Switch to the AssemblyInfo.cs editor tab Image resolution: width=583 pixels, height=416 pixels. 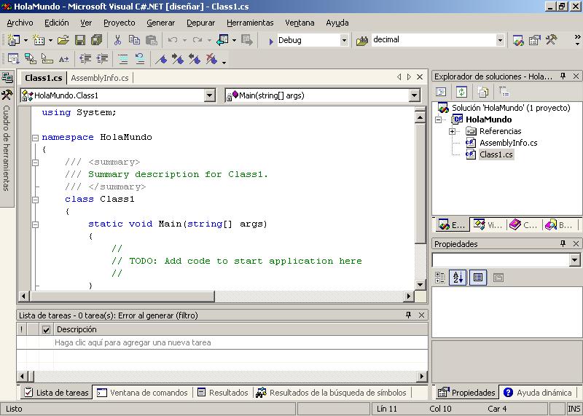click(x=100, y=78)
